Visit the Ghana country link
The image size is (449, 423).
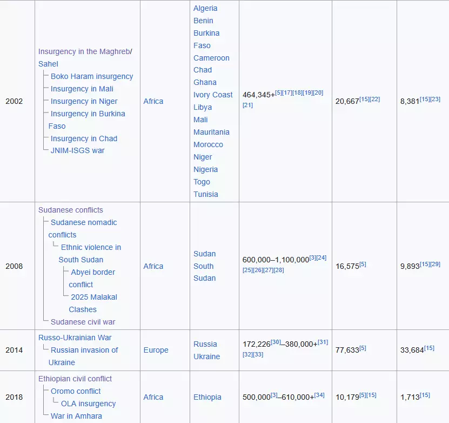tap(205, 82)
